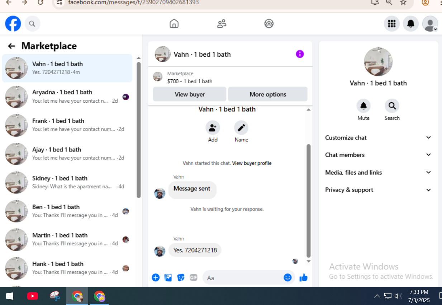Expand Privacy & support section
Screen dimensions: 442x305
(378, 190)
